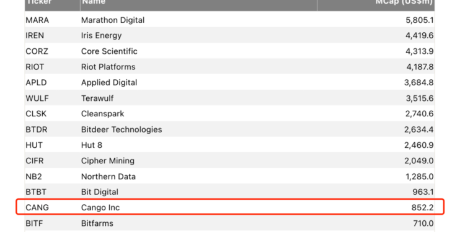Click Cipher Mining market cap 2,049.0
Viewport: 465px width, 232px height.
[x=419, y=161]
